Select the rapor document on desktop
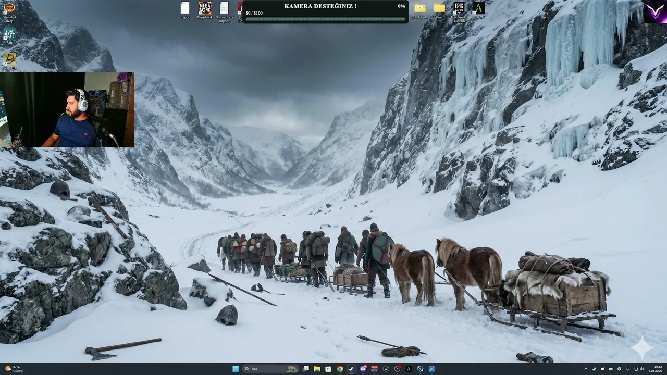 185,10
